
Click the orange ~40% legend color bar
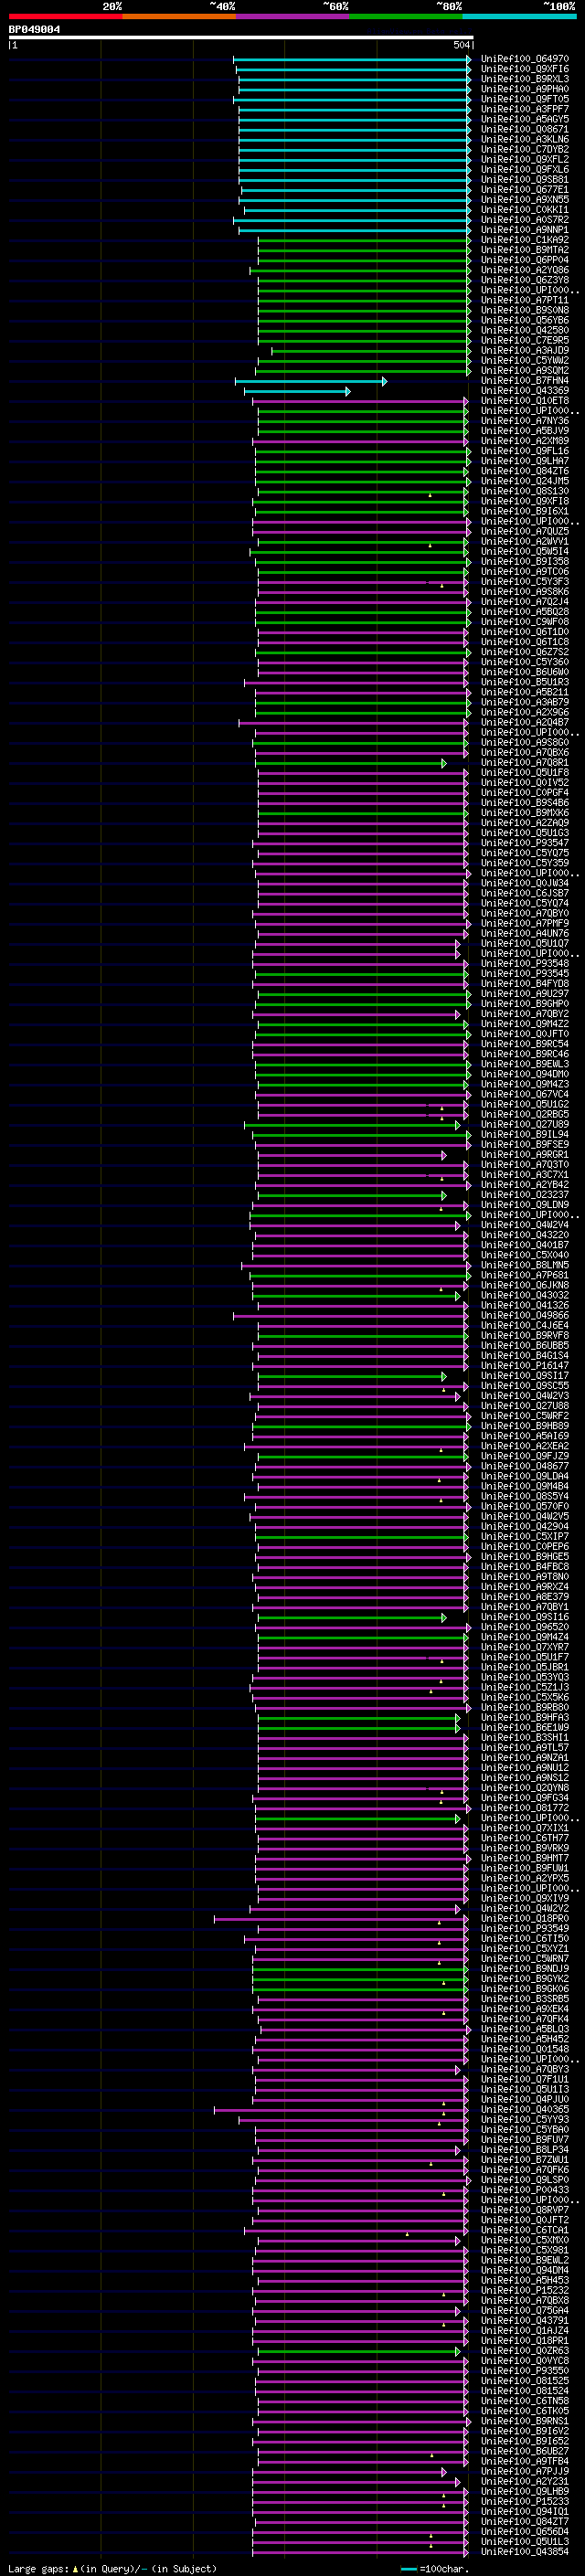tap(179, 16)
